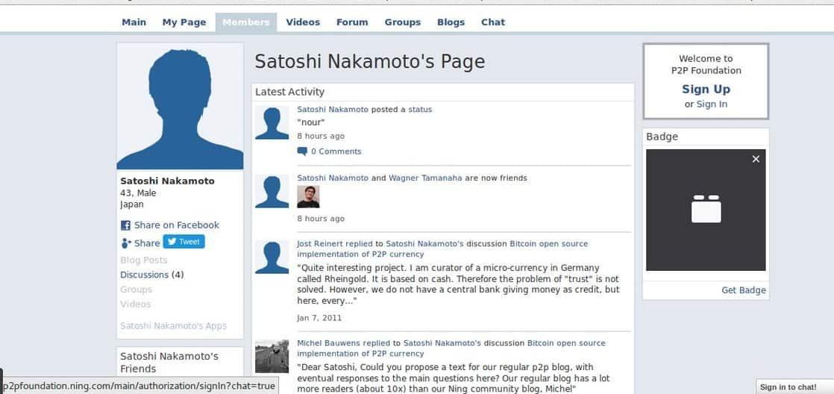Click the Tweet button
Screen dimensions: 834x394
pyautogui.click(x=184, y=242)
